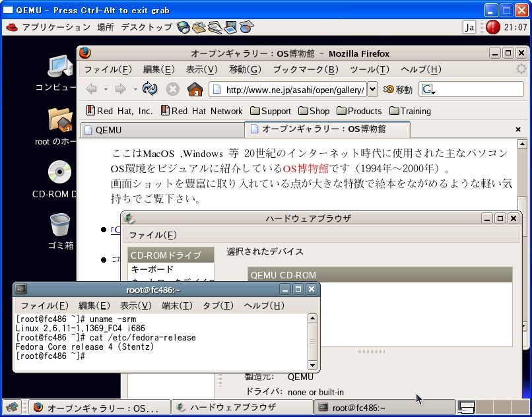Launch the OpenOffice Writer panel icon
Viewport: 532px width, 417px height.
[x=215, y=27]
